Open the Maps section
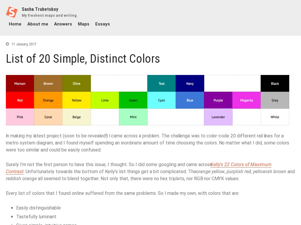Viewport: 301px width, 225px height. 83,24
